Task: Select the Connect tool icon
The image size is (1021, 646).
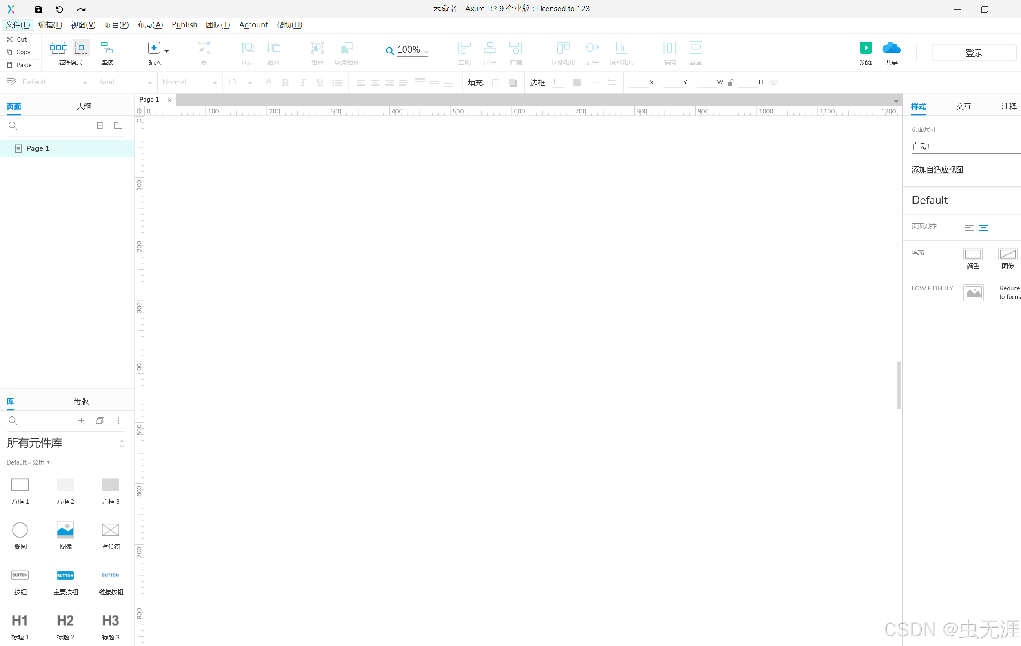Action: coord(107,48)
